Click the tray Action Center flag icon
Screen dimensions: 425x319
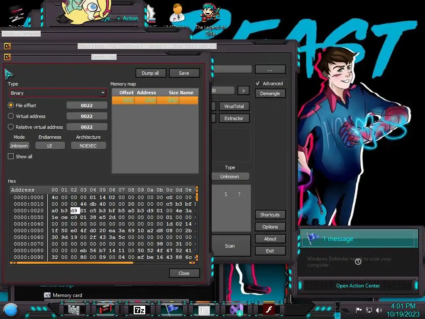pos(359,310)
